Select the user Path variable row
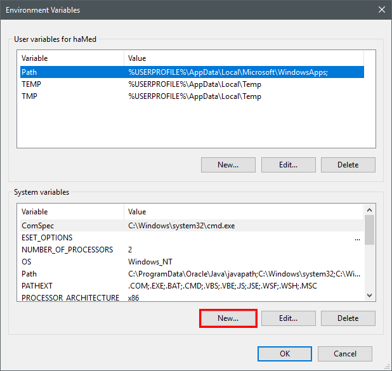Viewport: 392px width, 371px height. point(192,72)
